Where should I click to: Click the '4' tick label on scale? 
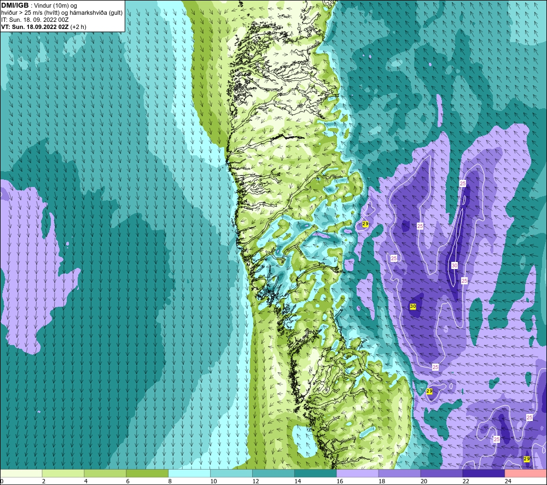coord(86,481)
